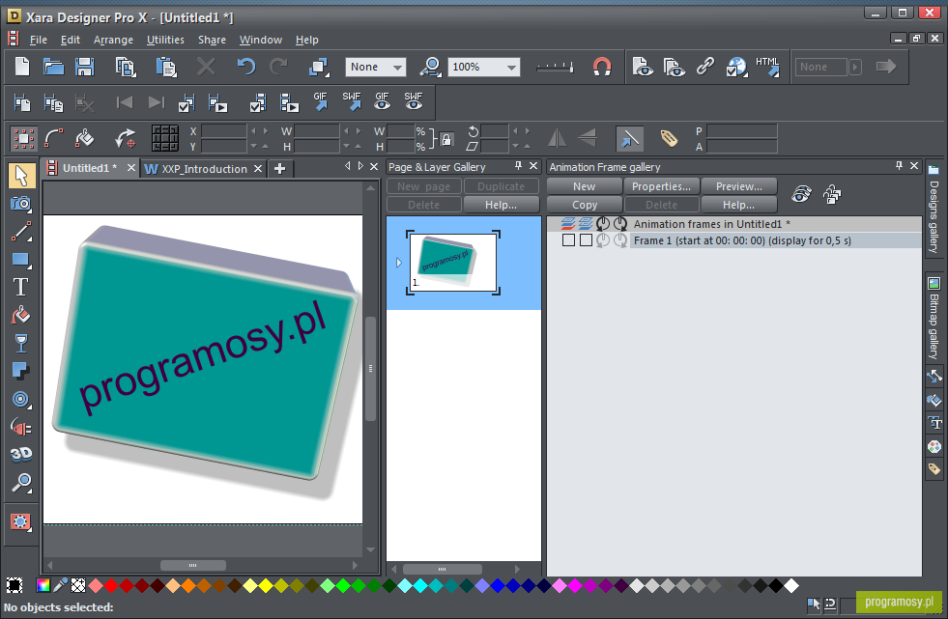Toggle the red magnet snap icon
Image resolution: width=948 pixels, height=619 pixels.
tap(602, 67)
